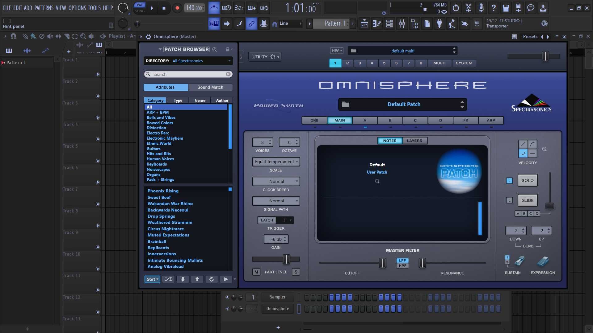
Task: Step to previous patch with the up arrow
Action: 197,279
